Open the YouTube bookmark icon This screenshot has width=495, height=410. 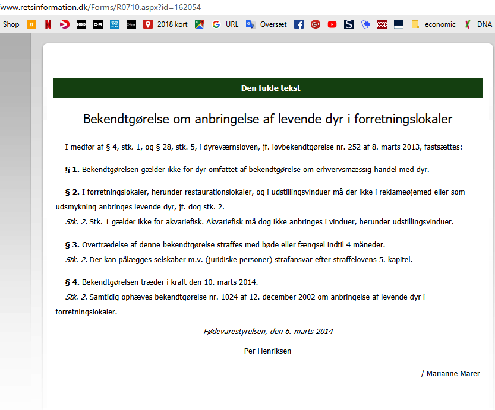click(x=332, y=24)
